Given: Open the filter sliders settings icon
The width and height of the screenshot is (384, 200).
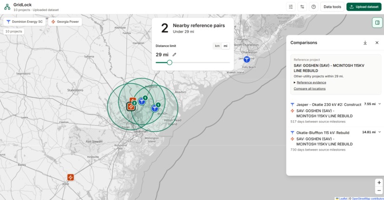Looking at the screenshot, I should 291,7.
